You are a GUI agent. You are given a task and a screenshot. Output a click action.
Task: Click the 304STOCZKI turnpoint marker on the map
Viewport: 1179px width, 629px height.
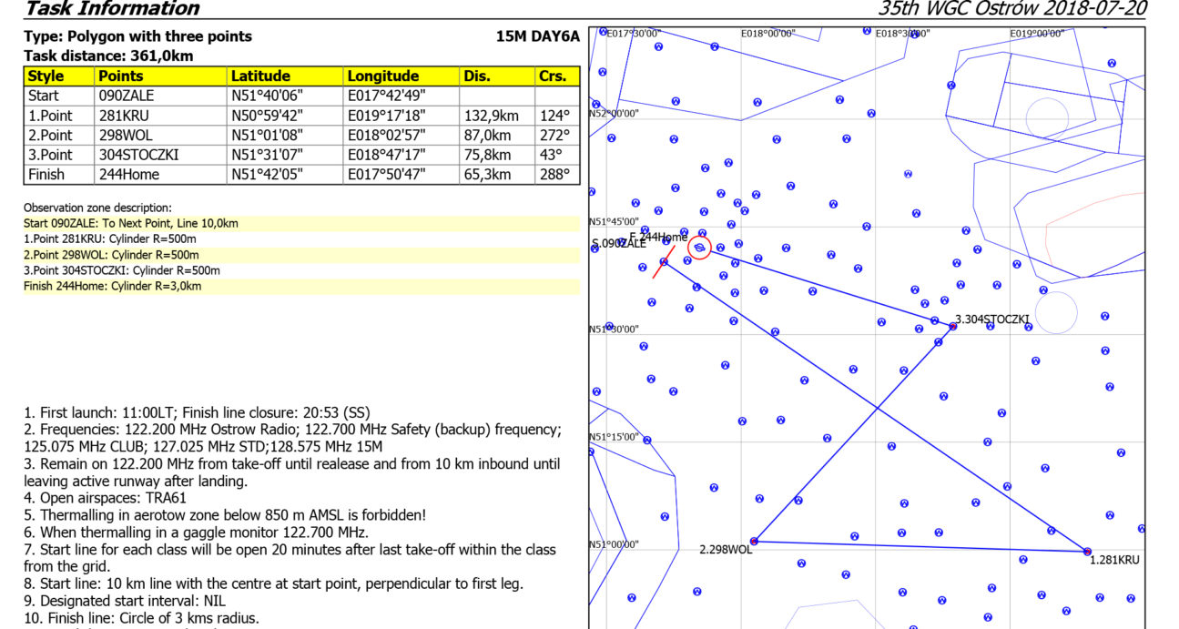click(953, 326)
